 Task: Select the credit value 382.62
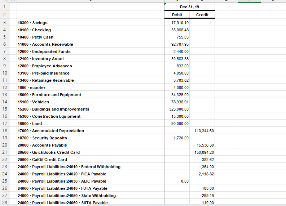tap(202, 160)
